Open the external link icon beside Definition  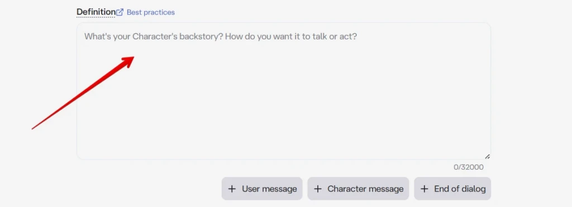[120, 12]
